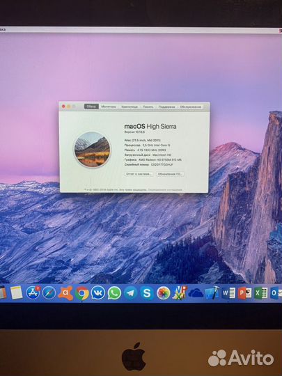Select the iMac (21.5-inch, Mid 2011) line
282x376 pixels.
pyautogui.click(x=143, y=140)
